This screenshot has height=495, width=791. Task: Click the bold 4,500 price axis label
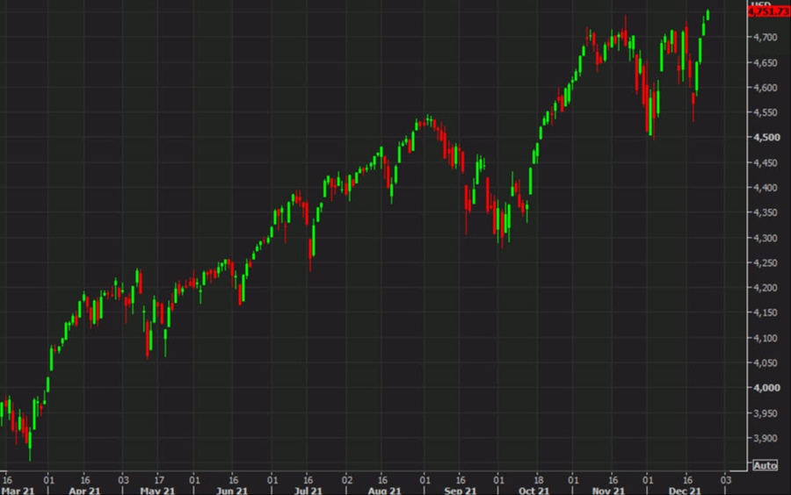pos(765,138)
